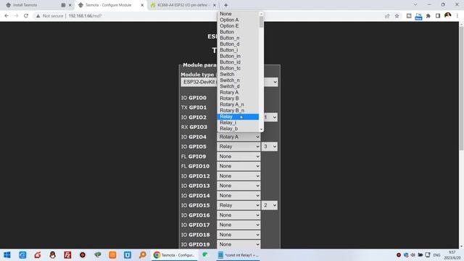Open GPIO10 function dropdown
Image resolution: width=464 pixels, height=261 pixels.
tap(239, 166)
